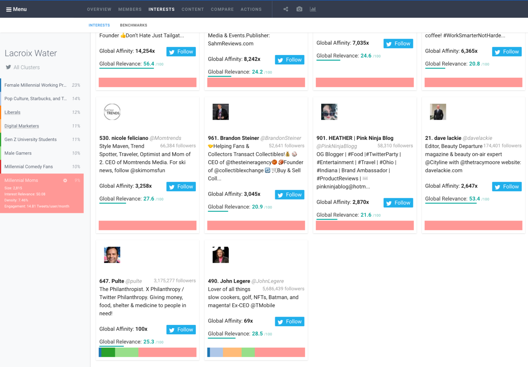Click Pink Ninja Blog profile photo
The image size is (528, 367).
tap(329, 112)
